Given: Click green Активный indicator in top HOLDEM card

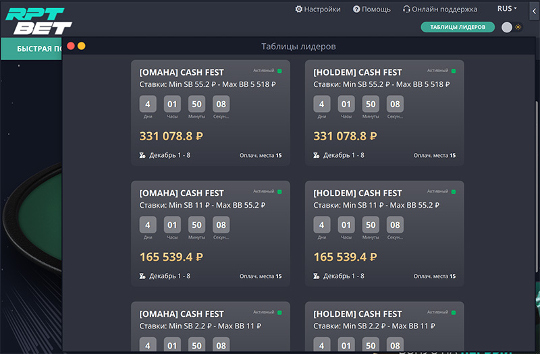Looking at the screenshot, I should pos(453,71).
